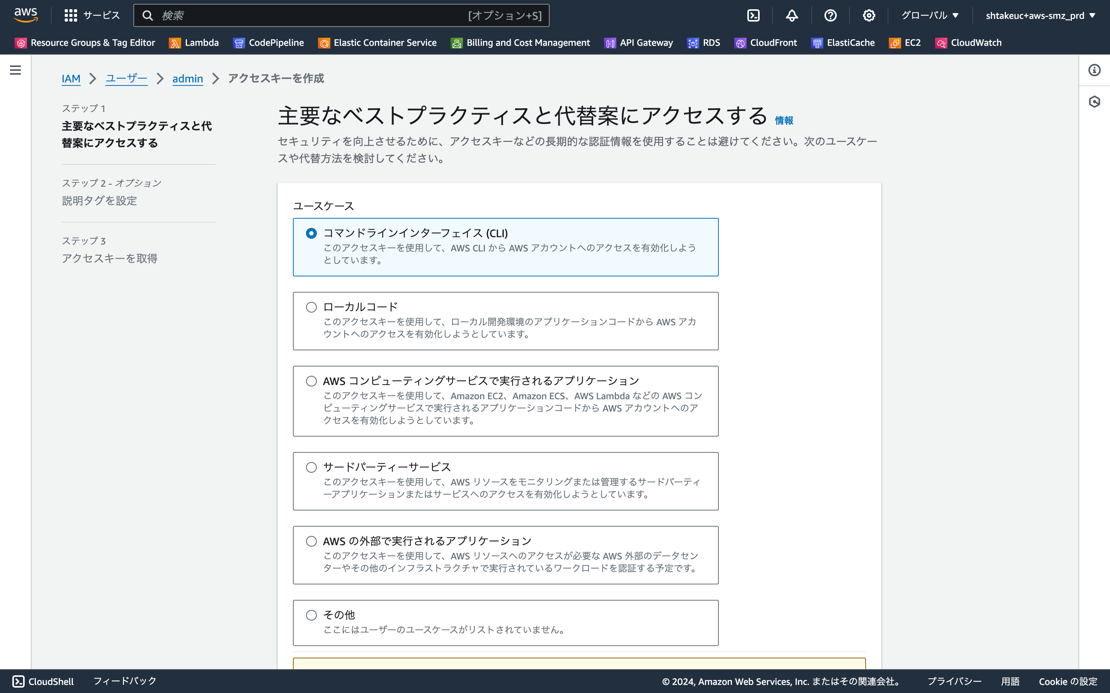
Task: Open the notifications bell
Action: (792, 15)
